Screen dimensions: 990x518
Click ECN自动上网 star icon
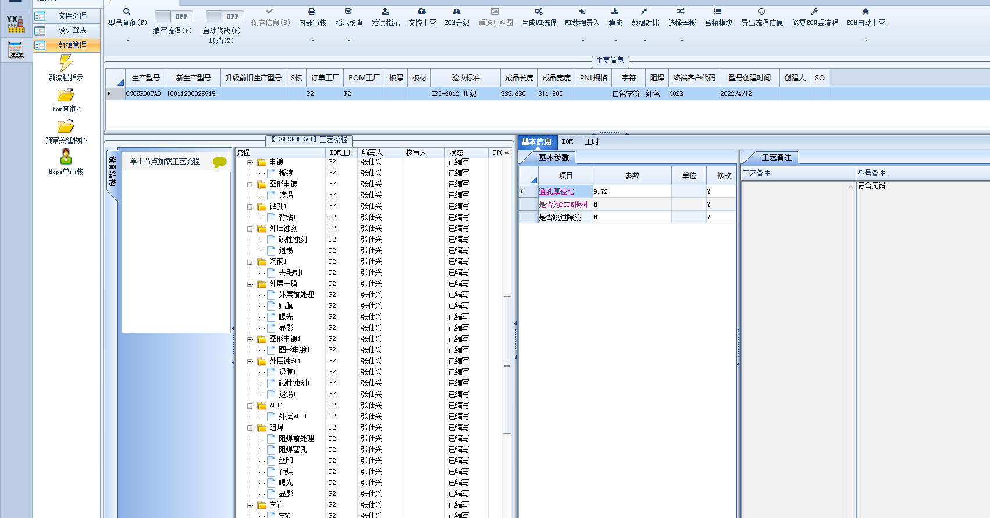866,12
